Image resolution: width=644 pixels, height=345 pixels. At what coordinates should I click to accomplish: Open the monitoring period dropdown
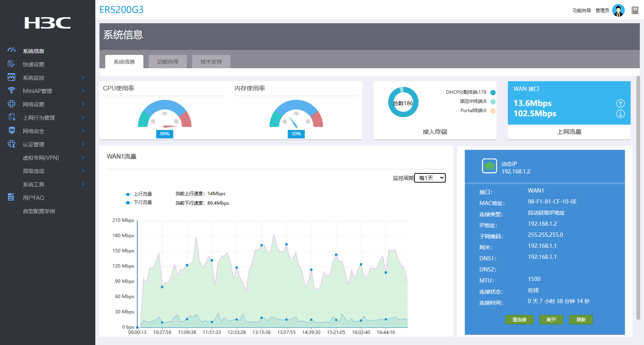[430, 178]
